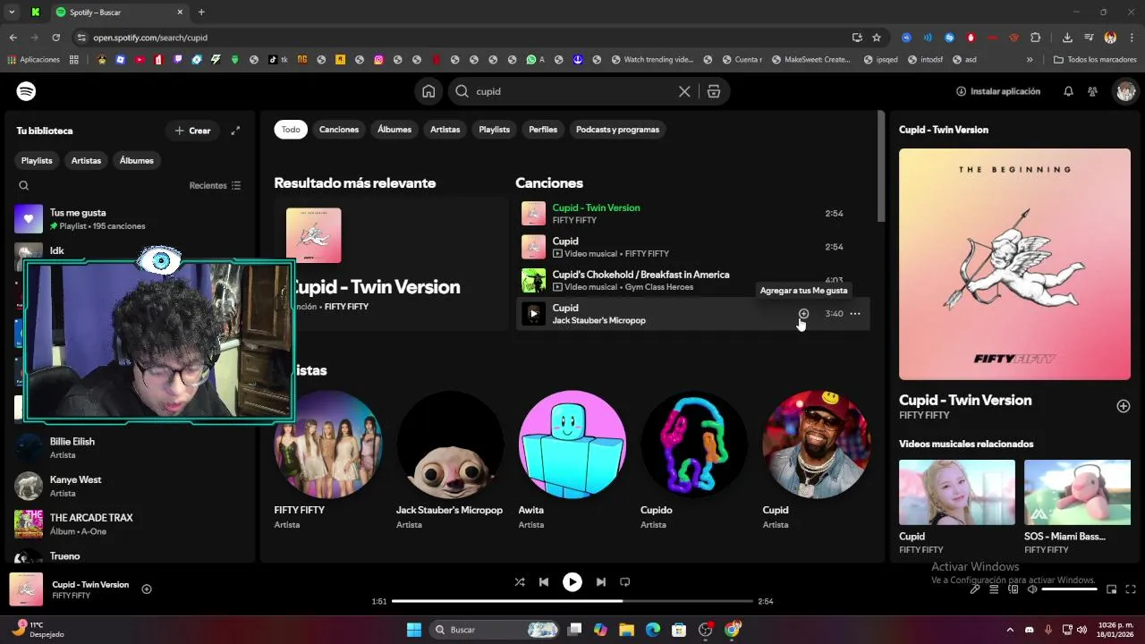This screenshot has height=644, width=1145.
Task: Open the Crear button menu
Action: coord(192,131)
